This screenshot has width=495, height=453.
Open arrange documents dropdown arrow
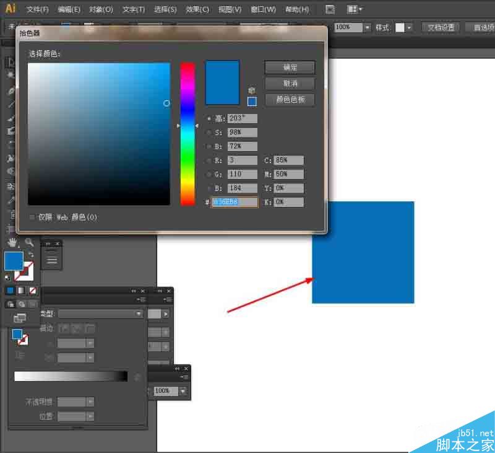pyautogui.click(x=361, y=9)
